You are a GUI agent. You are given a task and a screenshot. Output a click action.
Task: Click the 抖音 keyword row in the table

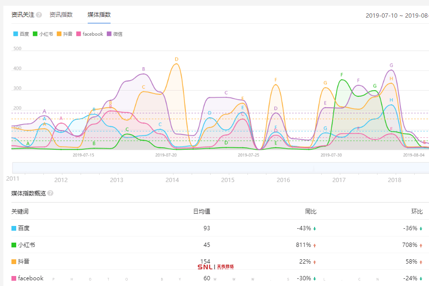click(x=23, y=262)
